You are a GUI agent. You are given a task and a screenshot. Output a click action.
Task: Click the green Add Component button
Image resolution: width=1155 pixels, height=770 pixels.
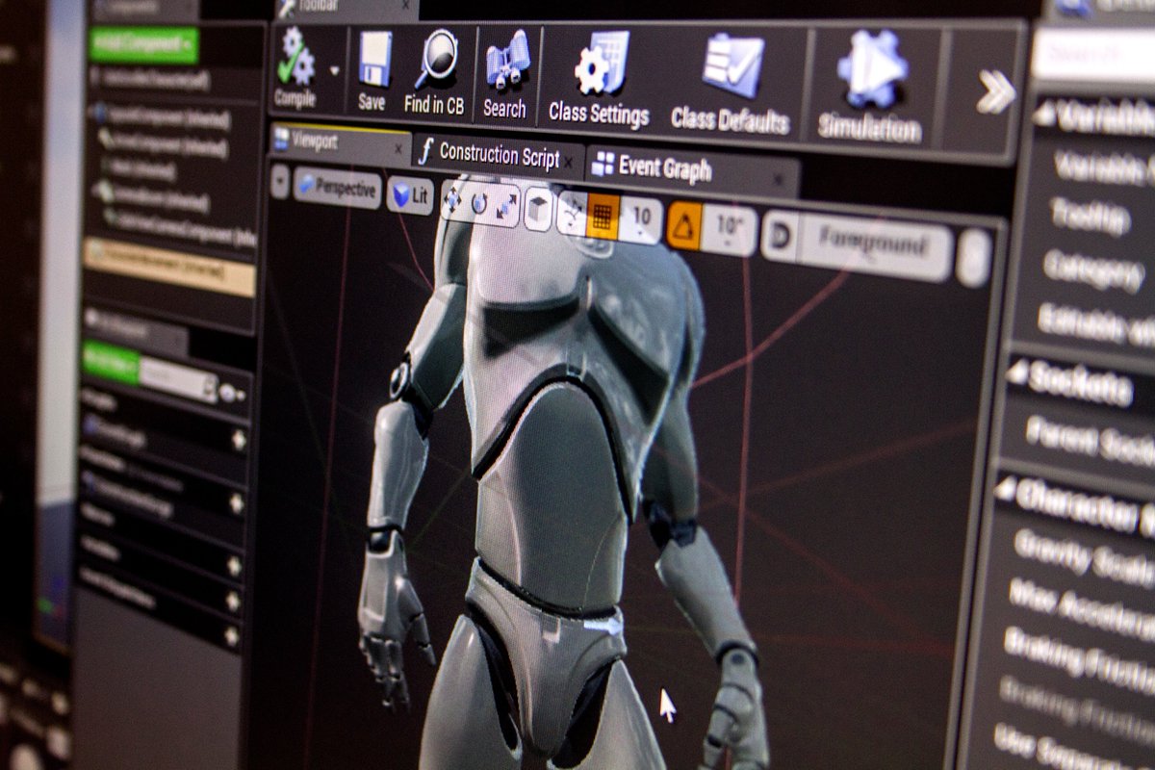143,44
